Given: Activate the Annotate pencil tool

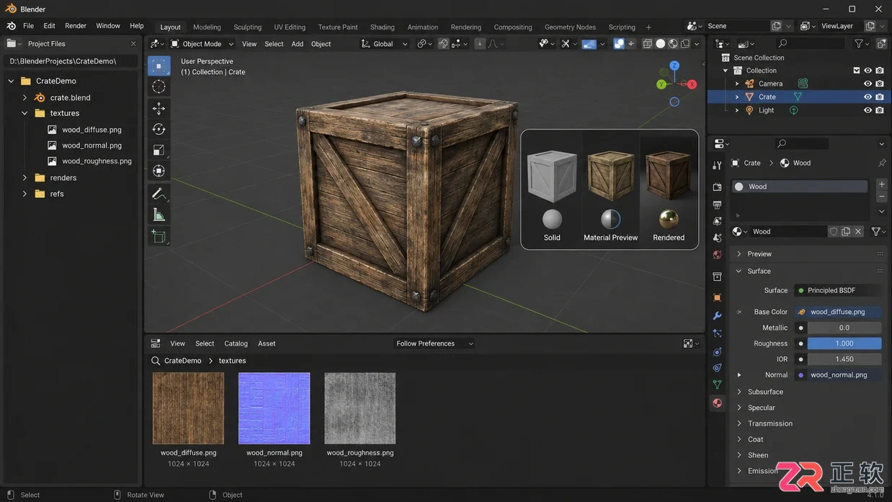Looking at the screenshot, I should 159,194.
